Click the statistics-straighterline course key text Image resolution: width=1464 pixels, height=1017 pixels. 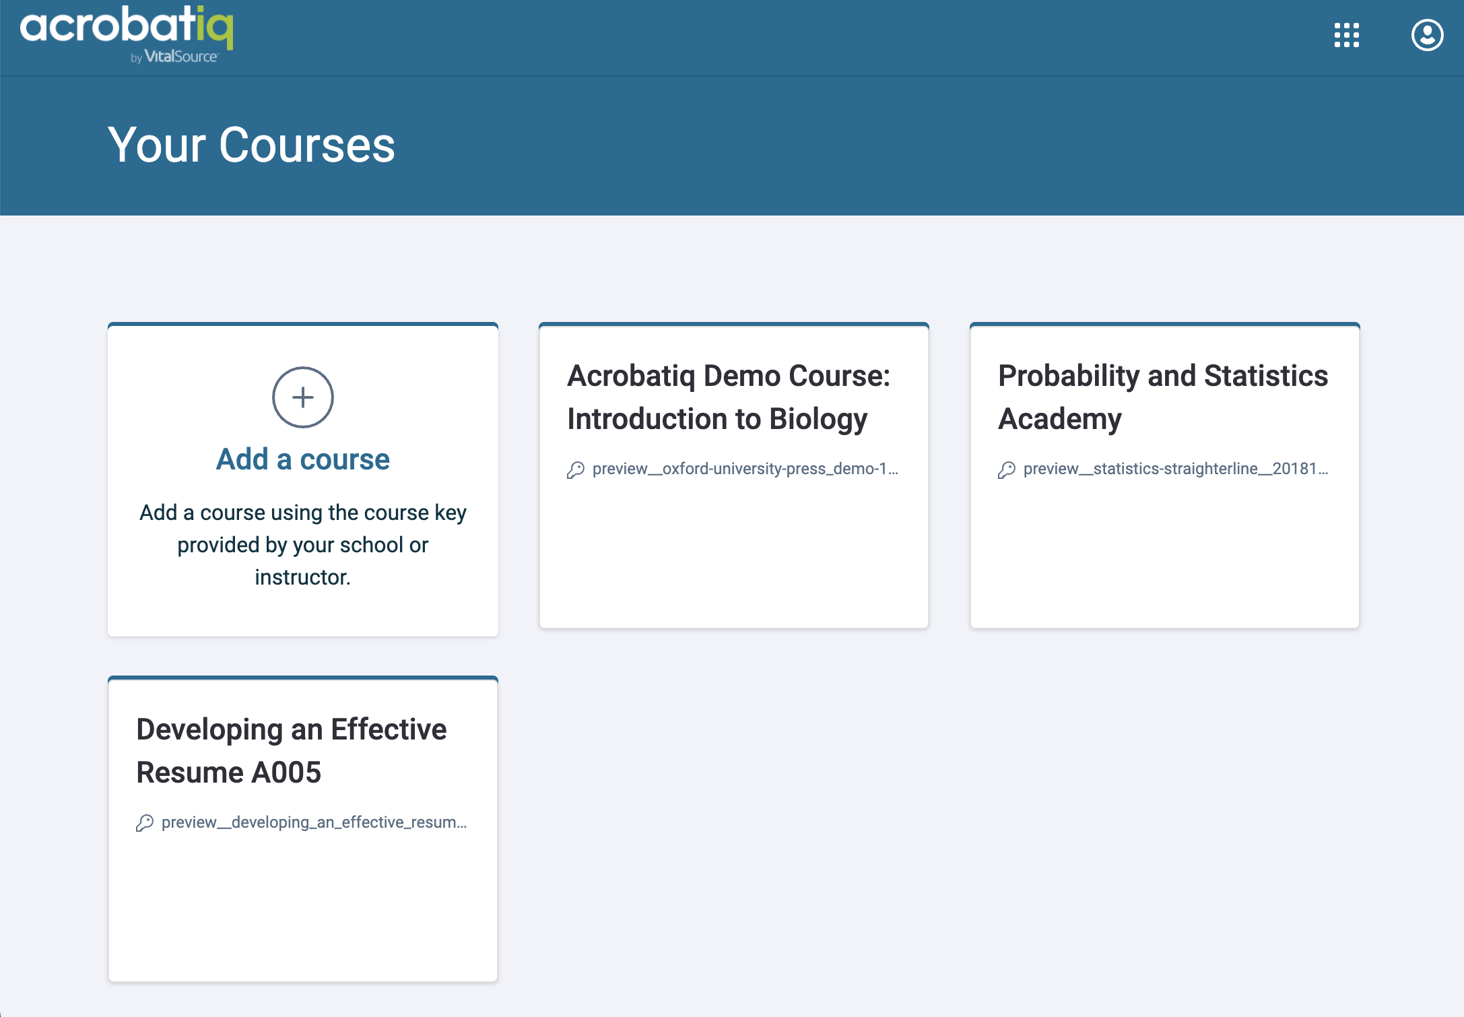pos(1175,469)
